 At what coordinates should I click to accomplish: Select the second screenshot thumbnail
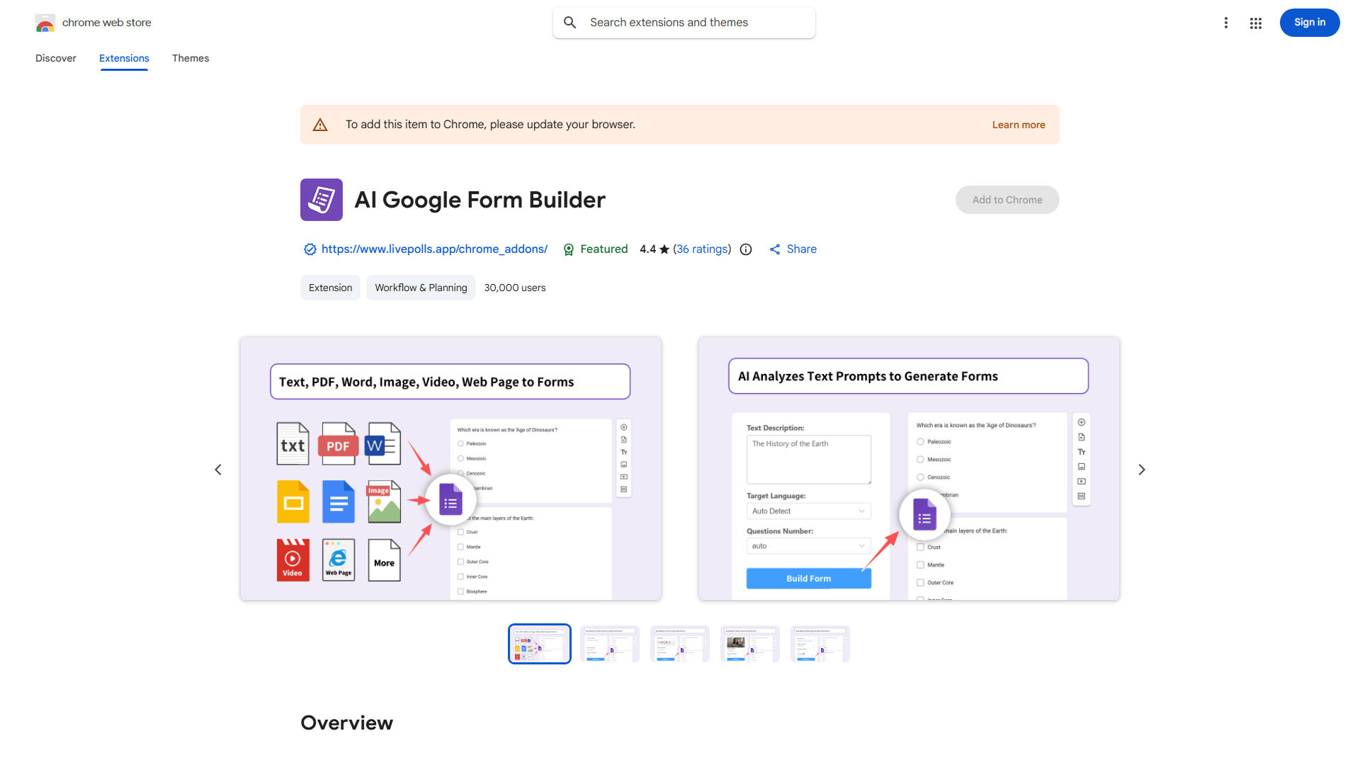click(x=609, y=643)
